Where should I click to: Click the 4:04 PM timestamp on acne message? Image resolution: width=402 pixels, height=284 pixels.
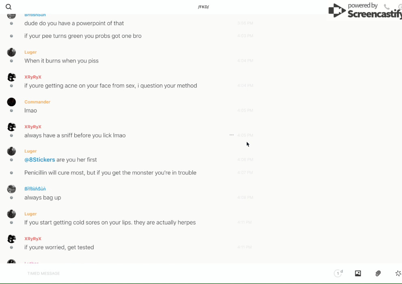point(245,86)
